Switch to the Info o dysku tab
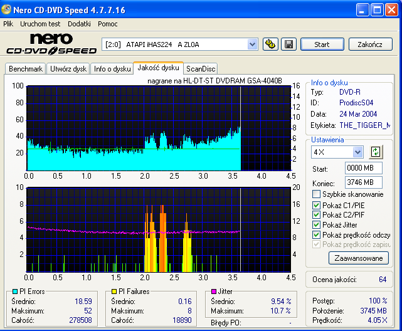Image resolution: width=402 pixels, height=331 pixels. pos(112,69)
